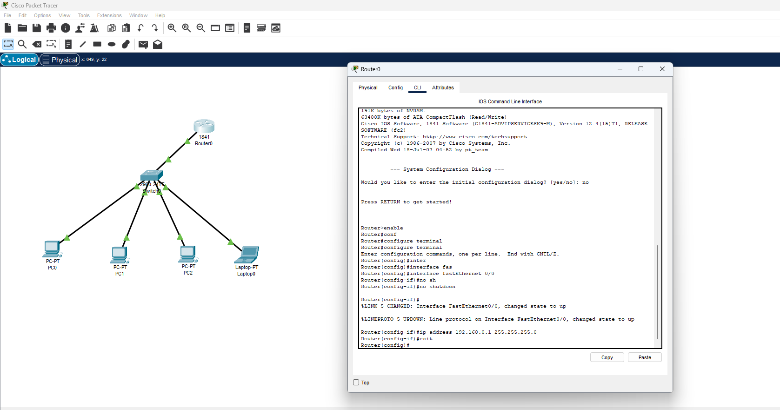The image size is (780, 410).
Task: Add a Simple PDU envelope
Action: 143,44
